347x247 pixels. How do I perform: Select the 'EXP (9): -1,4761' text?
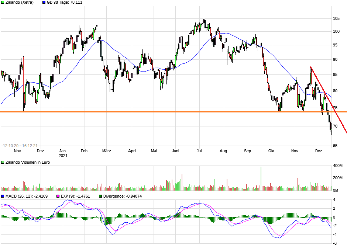click(x=75, y=196)
